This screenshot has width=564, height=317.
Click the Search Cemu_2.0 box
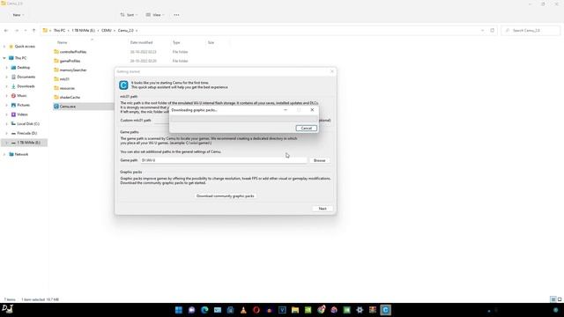(531, 31)
